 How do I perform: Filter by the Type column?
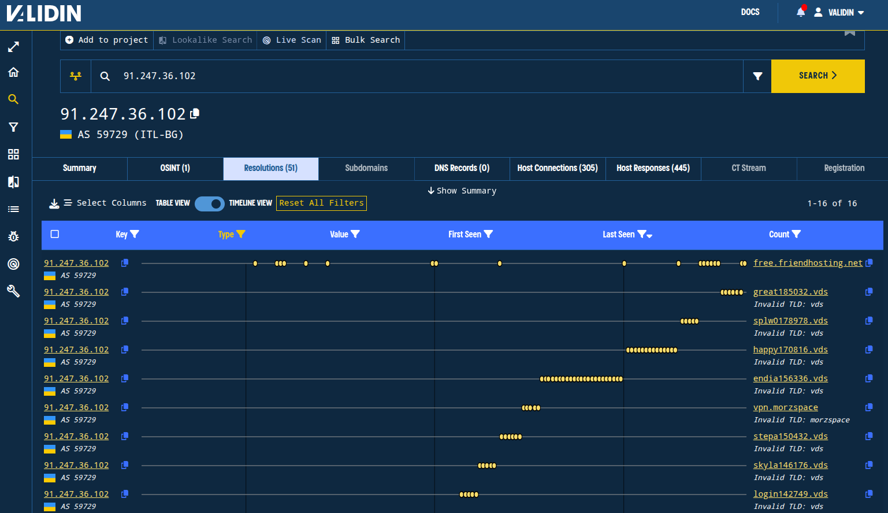coord(241,234)
